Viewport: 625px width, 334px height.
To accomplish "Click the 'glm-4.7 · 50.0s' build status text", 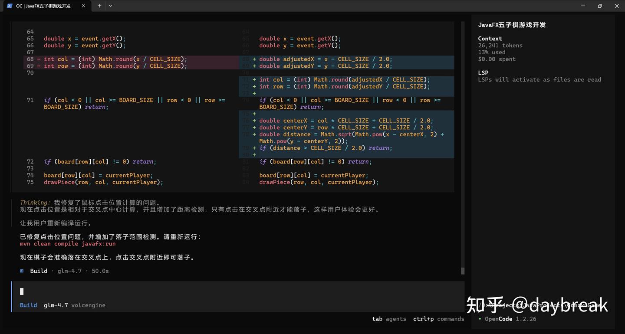I will 83,271.
